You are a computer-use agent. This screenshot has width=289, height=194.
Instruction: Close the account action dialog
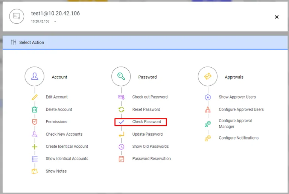[x=277, y=17]
